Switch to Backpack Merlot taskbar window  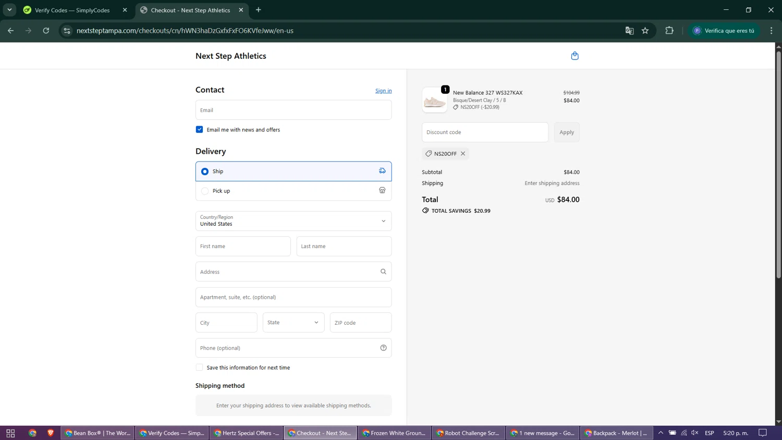click(x=616, y=433)
